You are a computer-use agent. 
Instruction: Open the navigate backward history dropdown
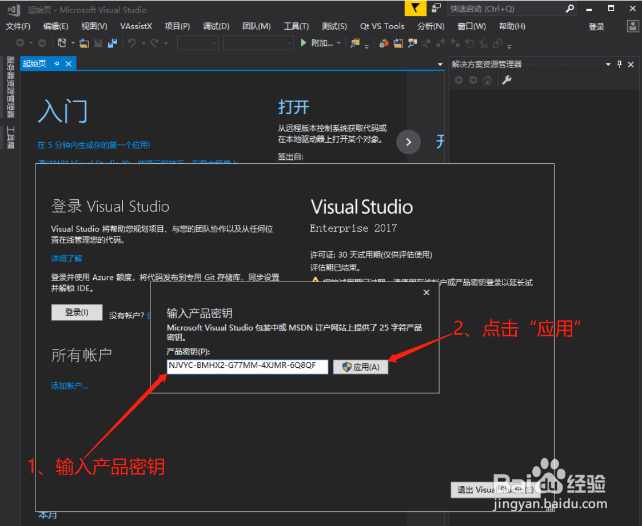[x=31, y=43]
